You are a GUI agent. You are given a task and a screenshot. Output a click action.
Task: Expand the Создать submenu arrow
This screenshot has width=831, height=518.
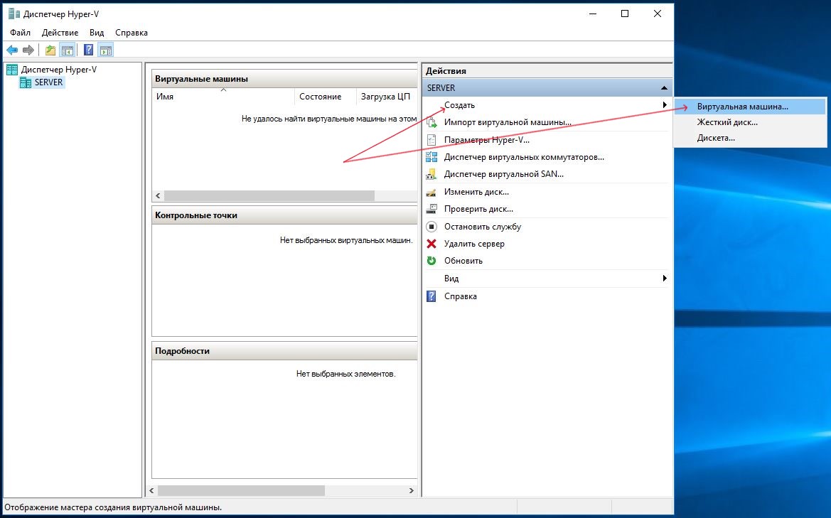tap(665, 105)
